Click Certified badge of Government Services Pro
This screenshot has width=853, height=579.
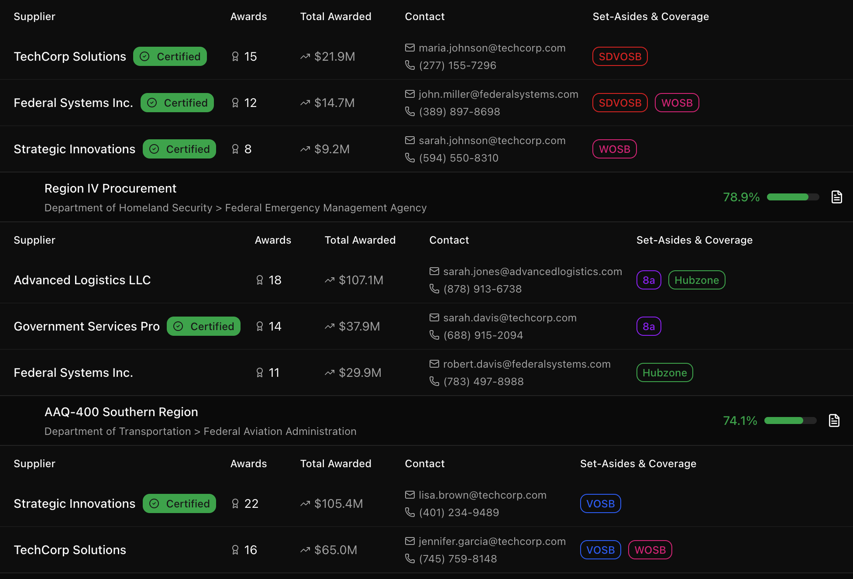[203, 326]
